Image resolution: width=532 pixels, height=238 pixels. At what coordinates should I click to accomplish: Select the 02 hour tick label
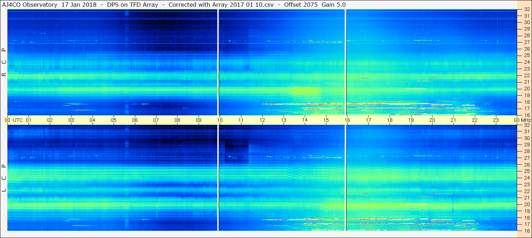point(50,120)
